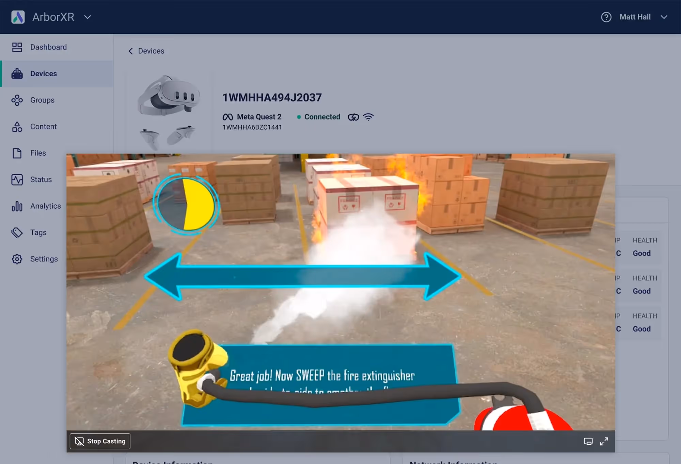
Task: Click the Stop Casting button
Action: (100, 441)
